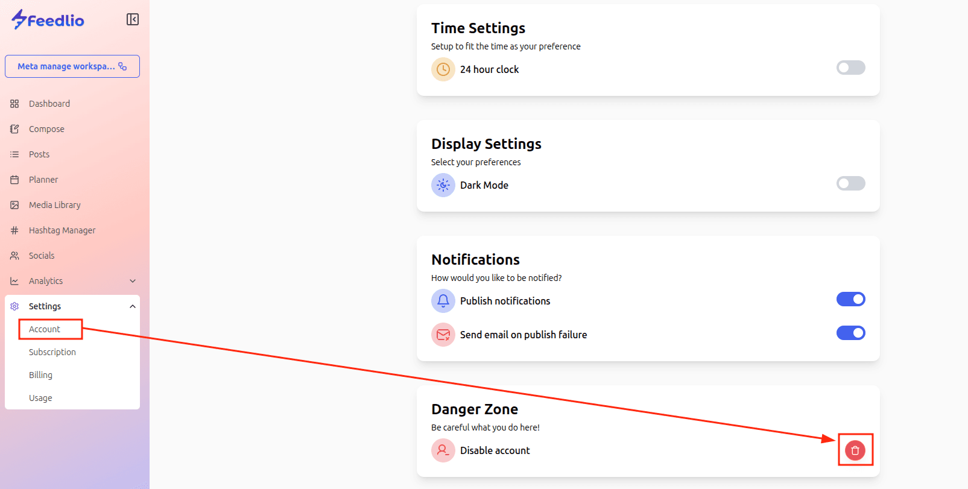
Task: Click the Dashboard grid icon
Action: click(14, 104)
